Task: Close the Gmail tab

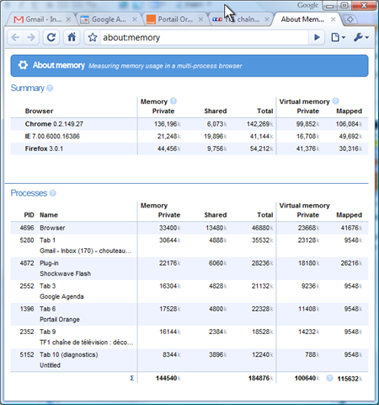Action: (x=68, y=19)
